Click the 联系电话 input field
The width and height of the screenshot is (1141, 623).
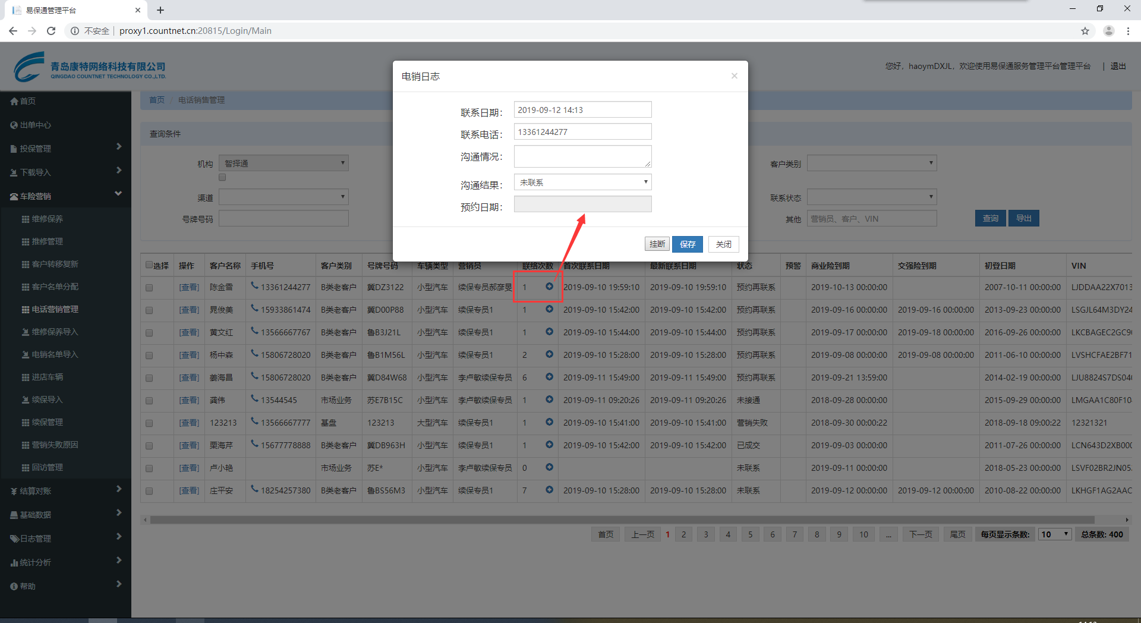pos(582,131)
